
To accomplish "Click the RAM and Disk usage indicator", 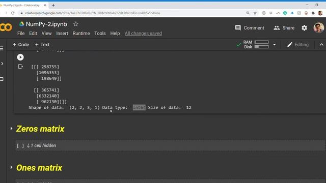I will [x=256, y=45].
